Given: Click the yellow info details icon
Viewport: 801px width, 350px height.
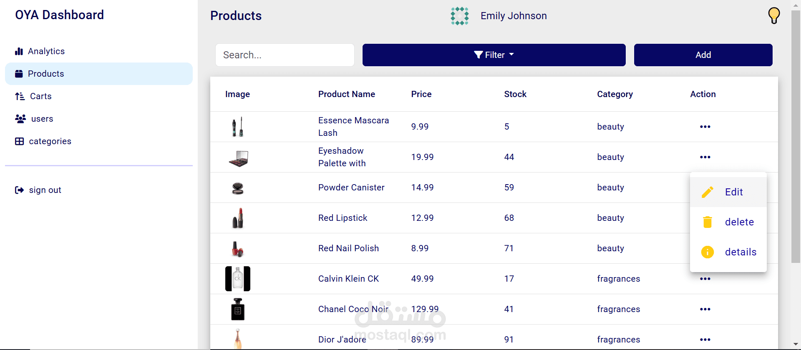Looking at the screenshot, I should (x=707, y=252).
